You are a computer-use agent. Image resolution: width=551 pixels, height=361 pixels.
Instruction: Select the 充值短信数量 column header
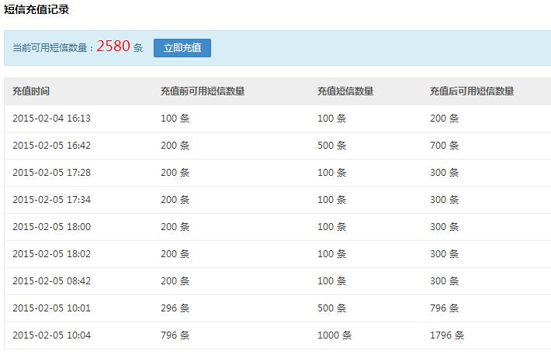tap(345, 91)
